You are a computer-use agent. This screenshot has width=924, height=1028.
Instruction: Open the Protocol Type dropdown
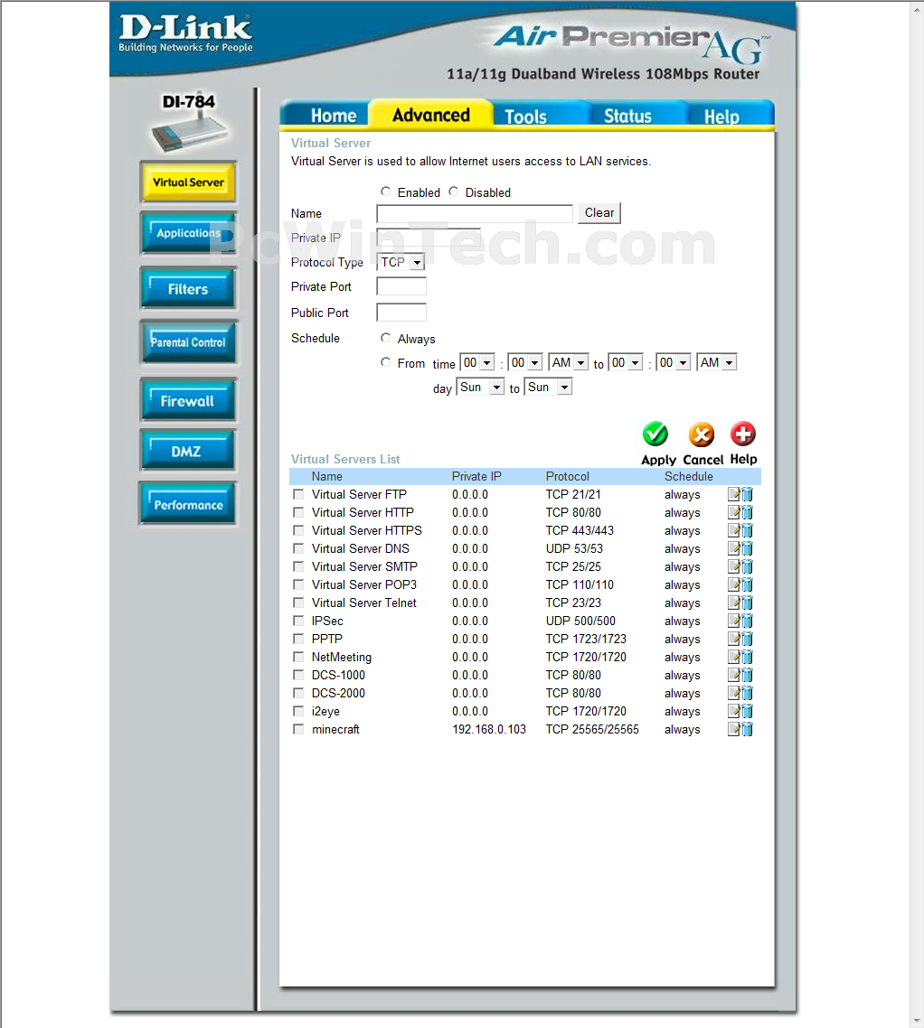point(401,262)
